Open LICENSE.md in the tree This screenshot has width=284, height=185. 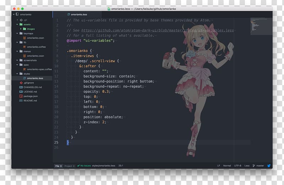pos(30,92)
